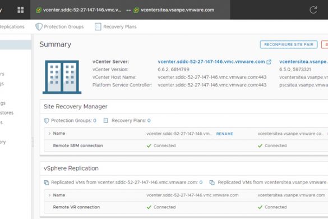Click vCenter Version value 6.6.2, 6814799

coord(173,70)
